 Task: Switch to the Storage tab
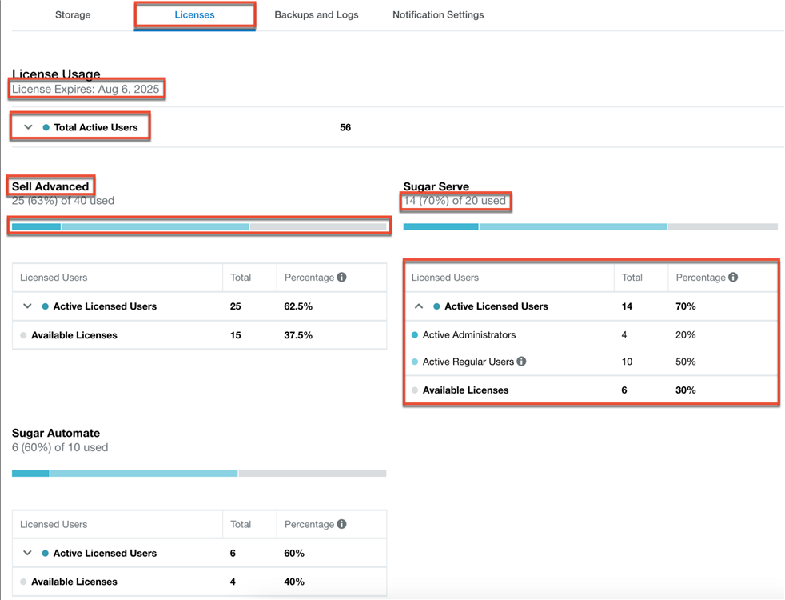73,14
